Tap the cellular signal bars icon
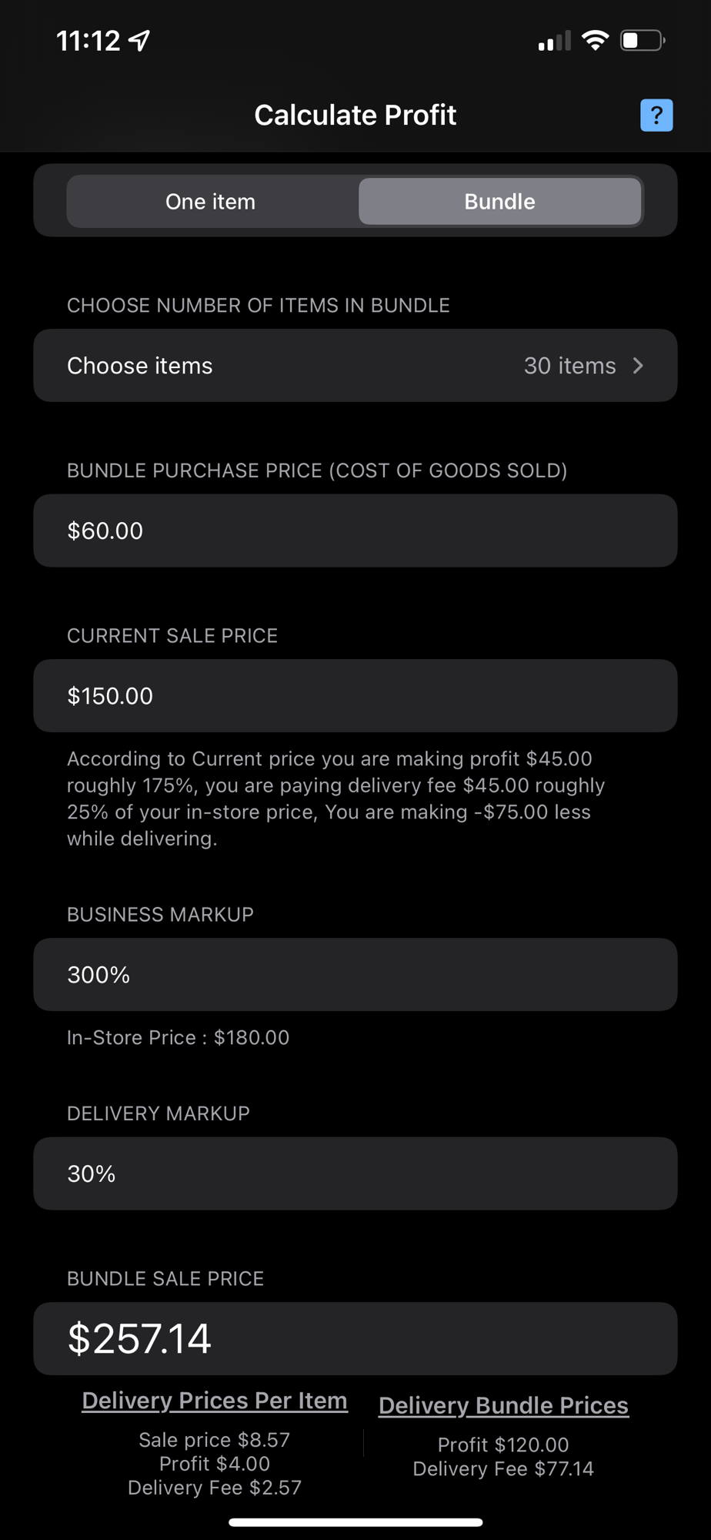Screen dimensions: 711x1540 click(554, 41)
